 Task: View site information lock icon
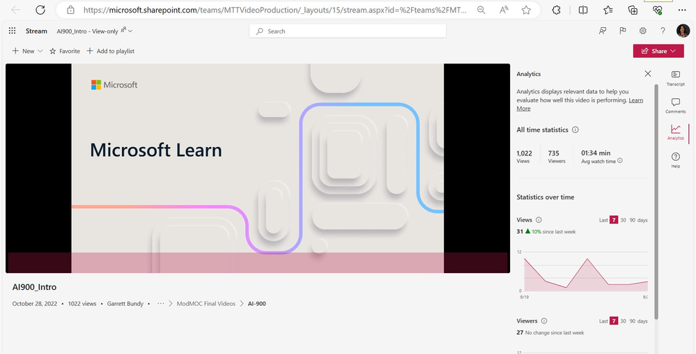click(x=70, y=10)
